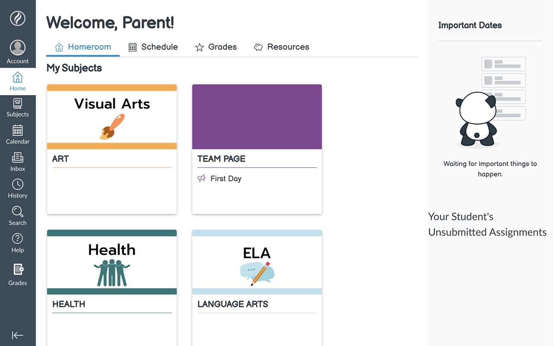Image resolution: width=553 pixels, height=346 pixels.
Task: Open the Calendar from the sidebar
Action: click(18, 135)
